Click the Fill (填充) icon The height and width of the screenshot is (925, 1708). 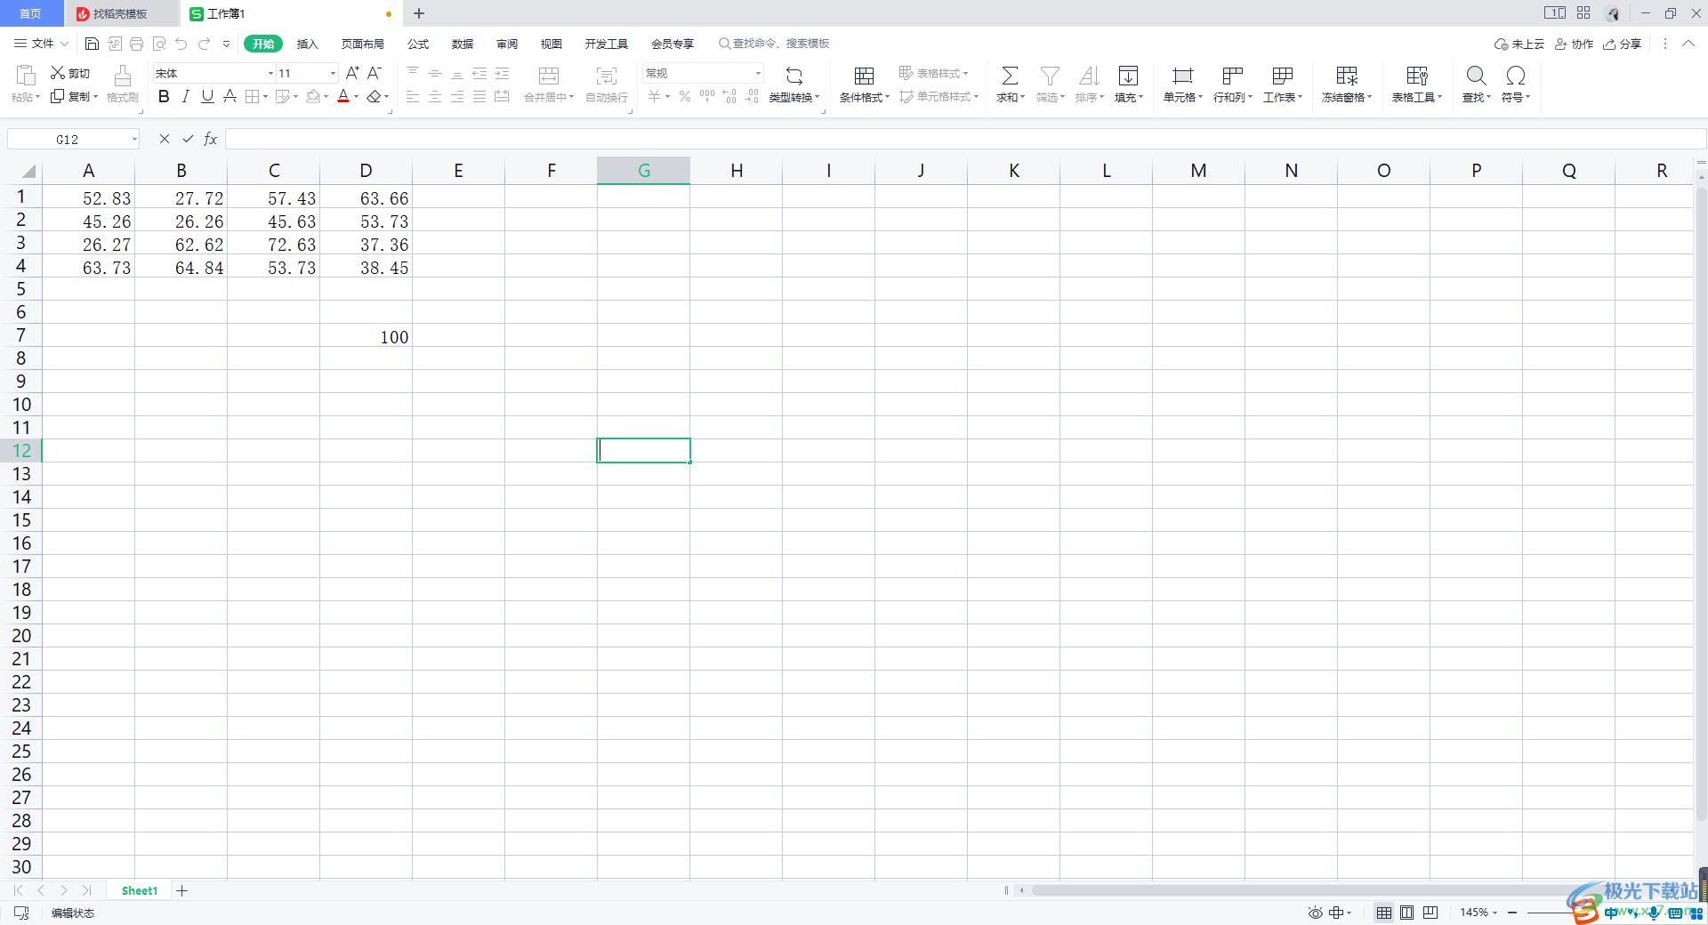(1128, 76)
